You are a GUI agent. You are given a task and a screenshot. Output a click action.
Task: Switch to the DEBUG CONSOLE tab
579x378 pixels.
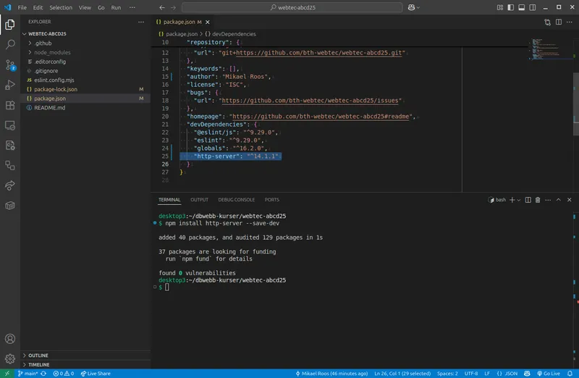[237, 200]
